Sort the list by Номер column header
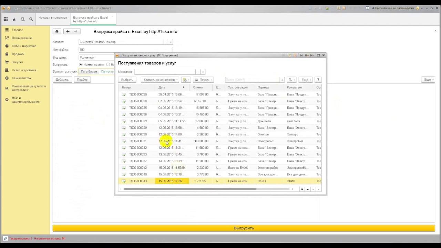 pos(136,87)
